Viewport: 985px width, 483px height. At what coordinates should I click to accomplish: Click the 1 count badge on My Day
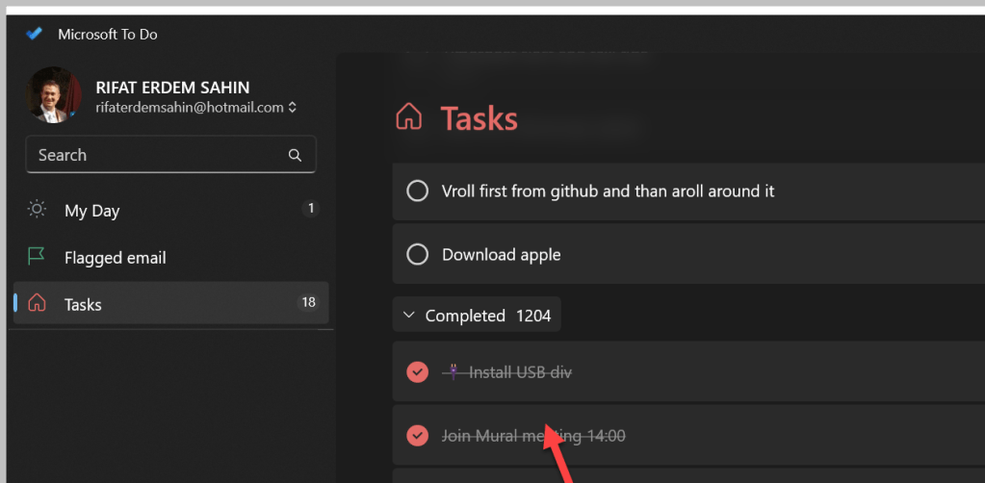tap(310, 209)
